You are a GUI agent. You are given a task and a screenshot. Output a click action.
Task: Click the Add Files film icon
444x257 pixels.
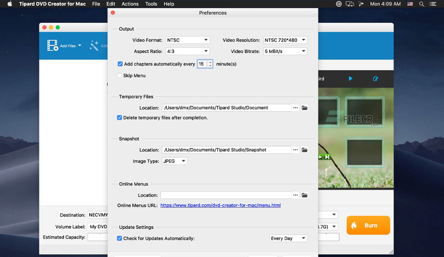53,46
